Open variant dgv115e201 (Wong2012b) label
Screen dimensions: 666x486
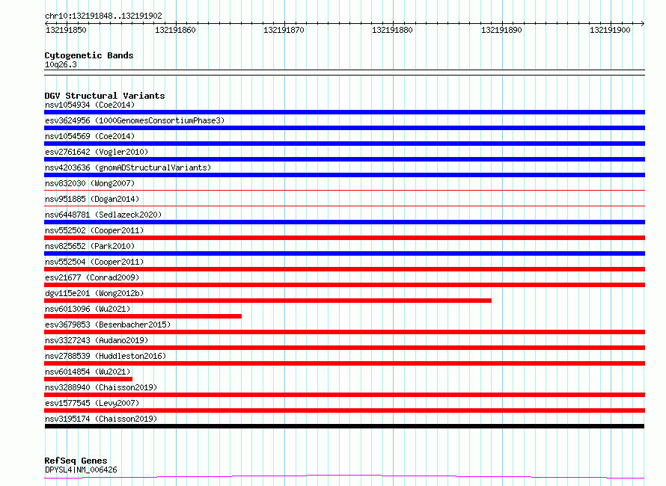[x=94, y=293]
